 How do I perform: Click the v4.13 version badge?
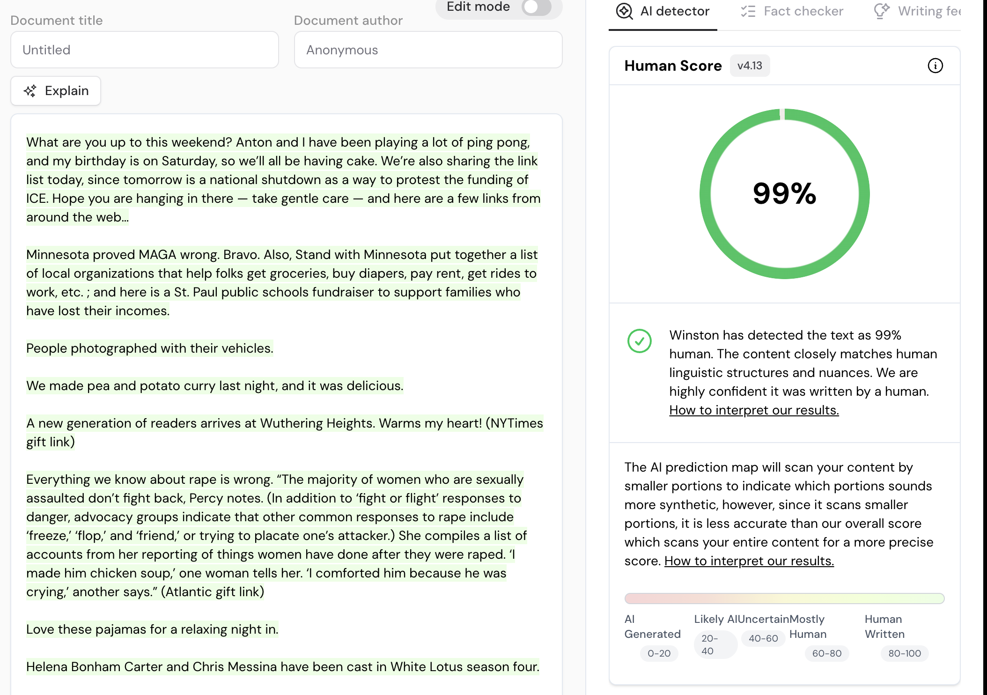point(750,66)
